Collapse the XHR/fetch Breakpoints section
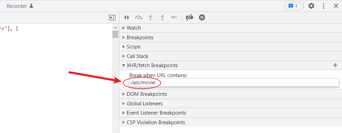 [x=231, y=65]
